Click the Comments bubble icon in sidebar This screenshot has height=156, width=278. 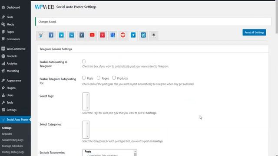pos(3,39)
